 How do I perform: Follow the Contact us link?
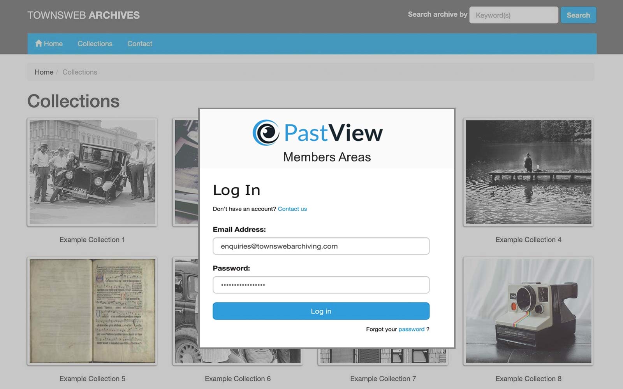[x=292, y=209]
